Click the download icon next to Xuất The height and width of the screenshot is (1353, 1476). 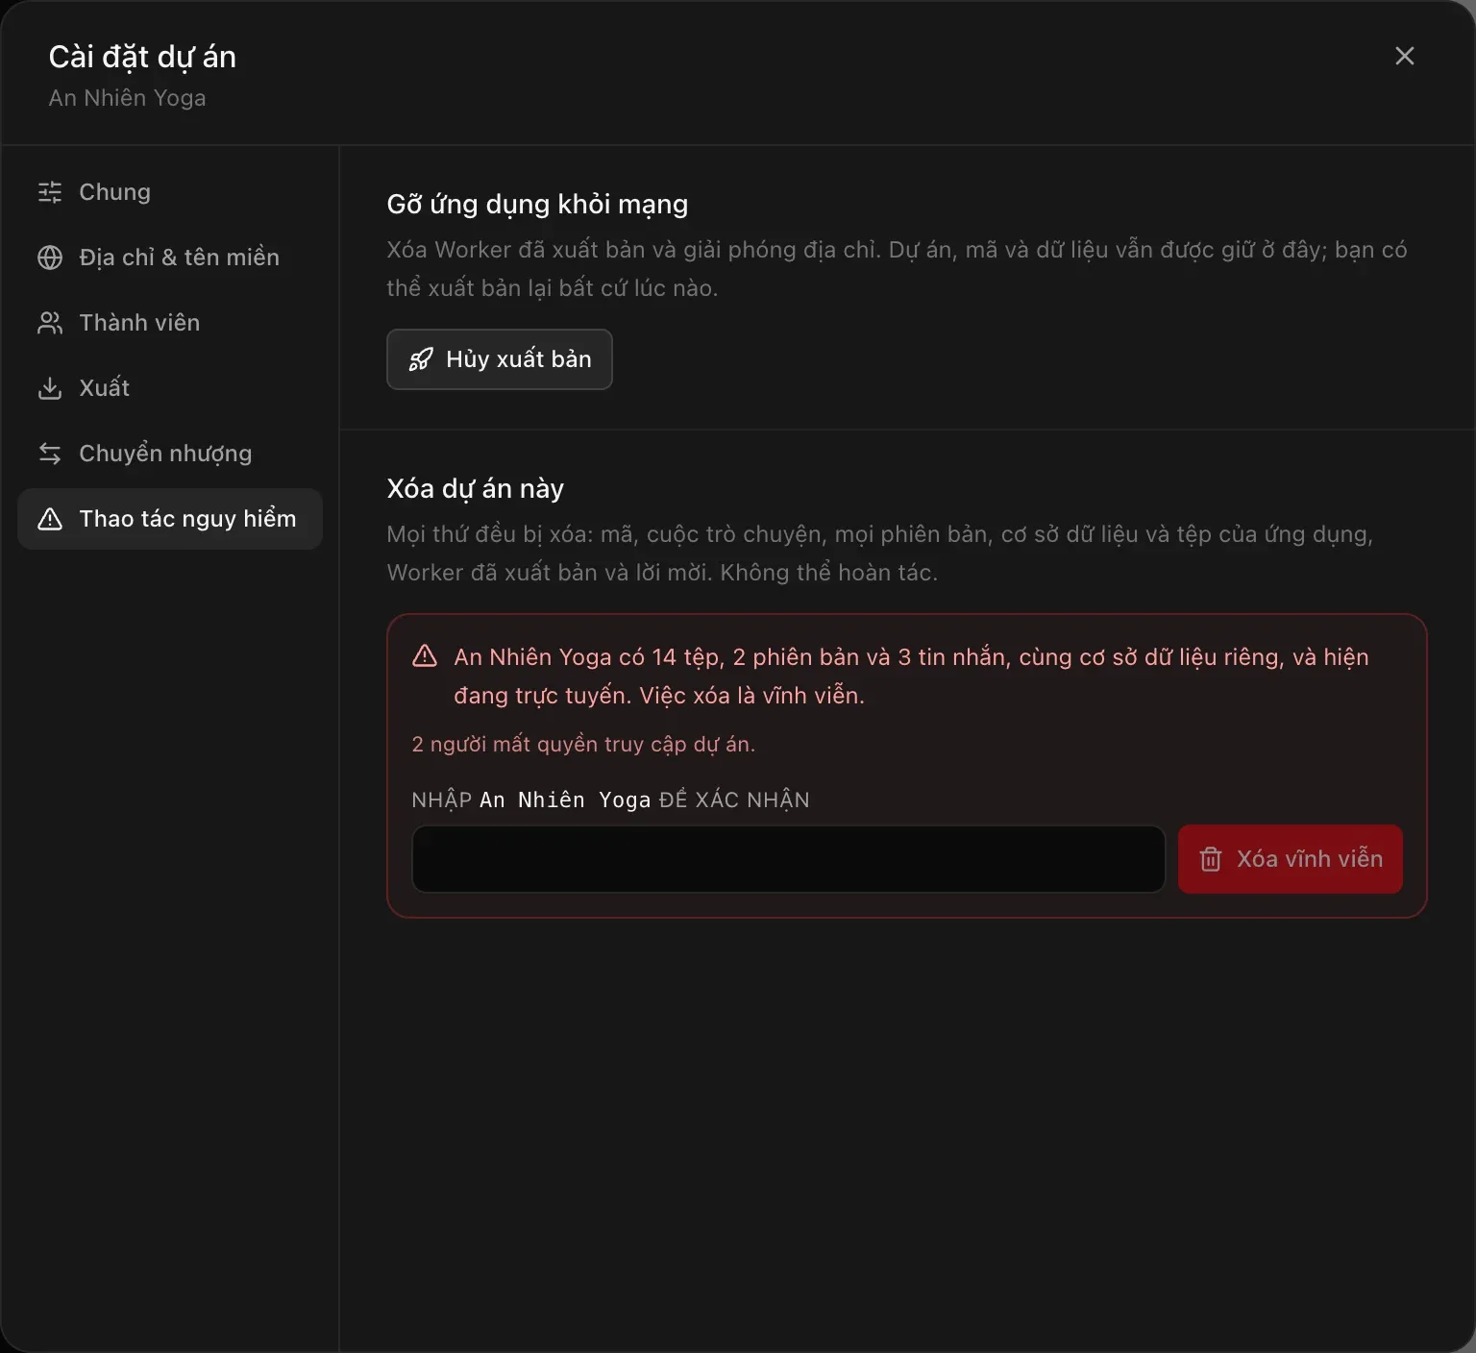50,388
